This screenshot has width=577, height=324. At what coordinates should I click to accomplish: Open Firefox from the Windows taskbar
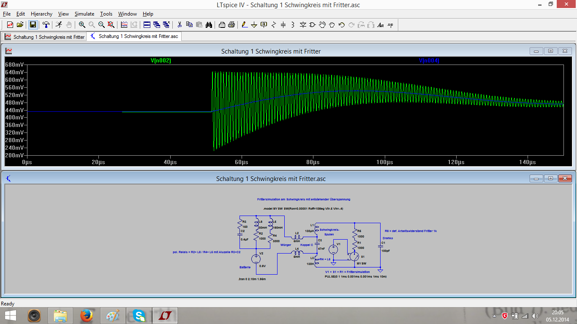[87, 316]
